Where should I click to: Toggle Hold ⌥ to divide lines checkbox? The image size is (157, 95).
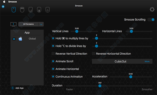click(53, 46)
